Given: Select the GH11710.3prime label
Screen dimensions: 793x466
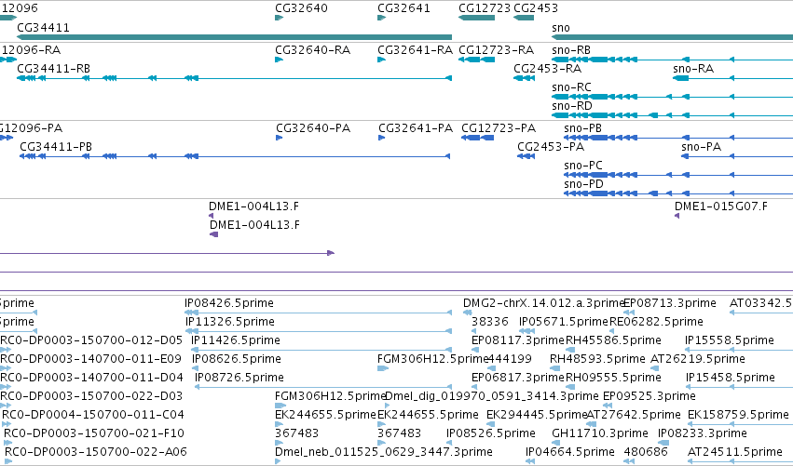Looking at the screenshot, I should (x=600, y=433).
